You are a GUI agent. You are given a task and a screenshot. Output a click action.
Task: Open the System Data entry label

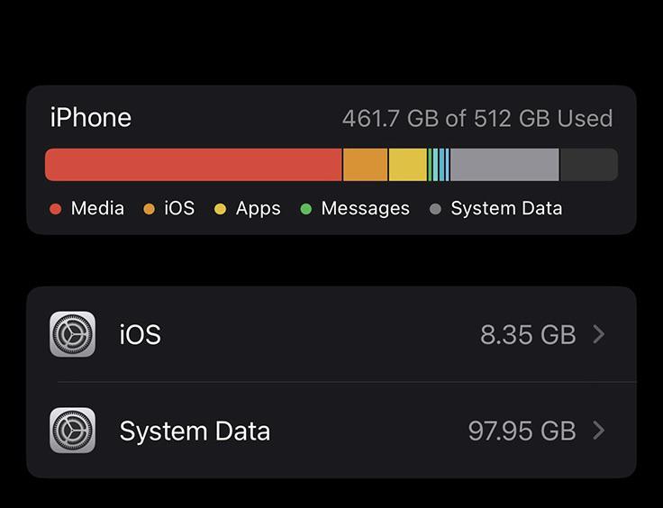pos(195,431)
